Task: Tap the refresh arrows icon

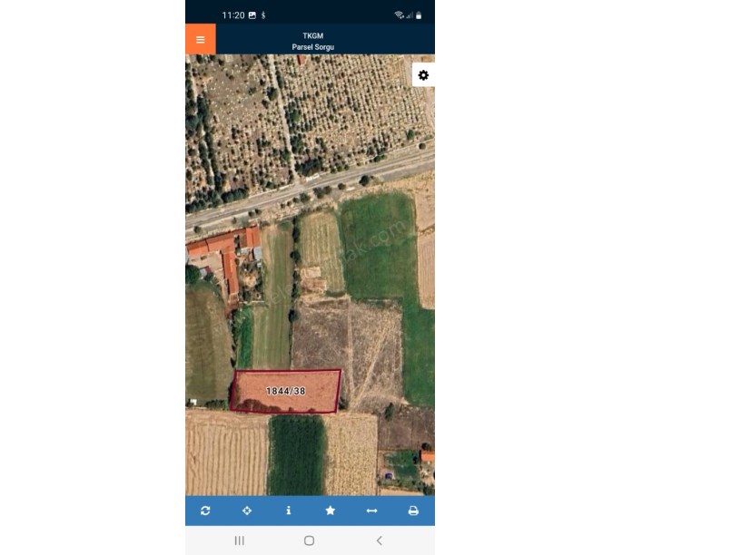Action: point(205,511)
